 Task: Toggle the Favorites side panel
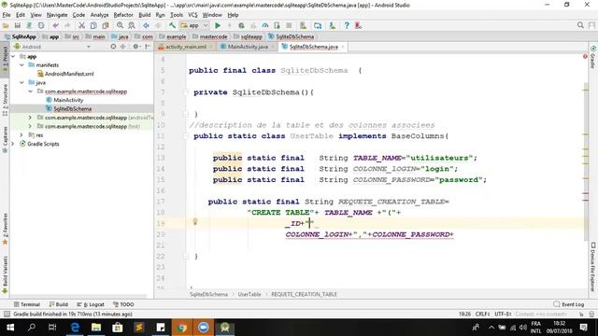[5, 229]
